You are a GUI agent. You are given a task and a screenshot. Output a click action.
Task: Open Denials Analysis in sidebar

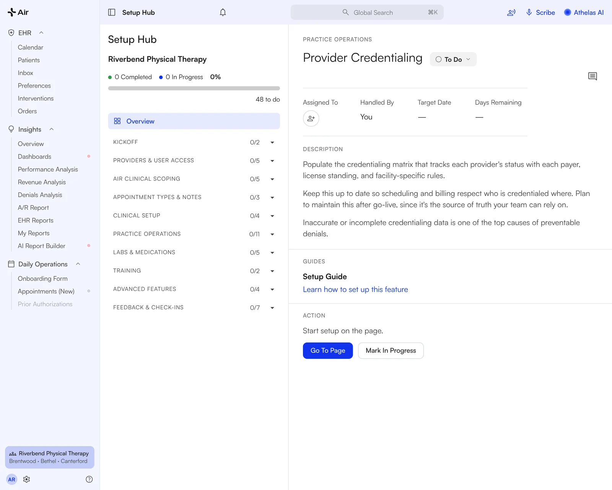coord(40,195)
